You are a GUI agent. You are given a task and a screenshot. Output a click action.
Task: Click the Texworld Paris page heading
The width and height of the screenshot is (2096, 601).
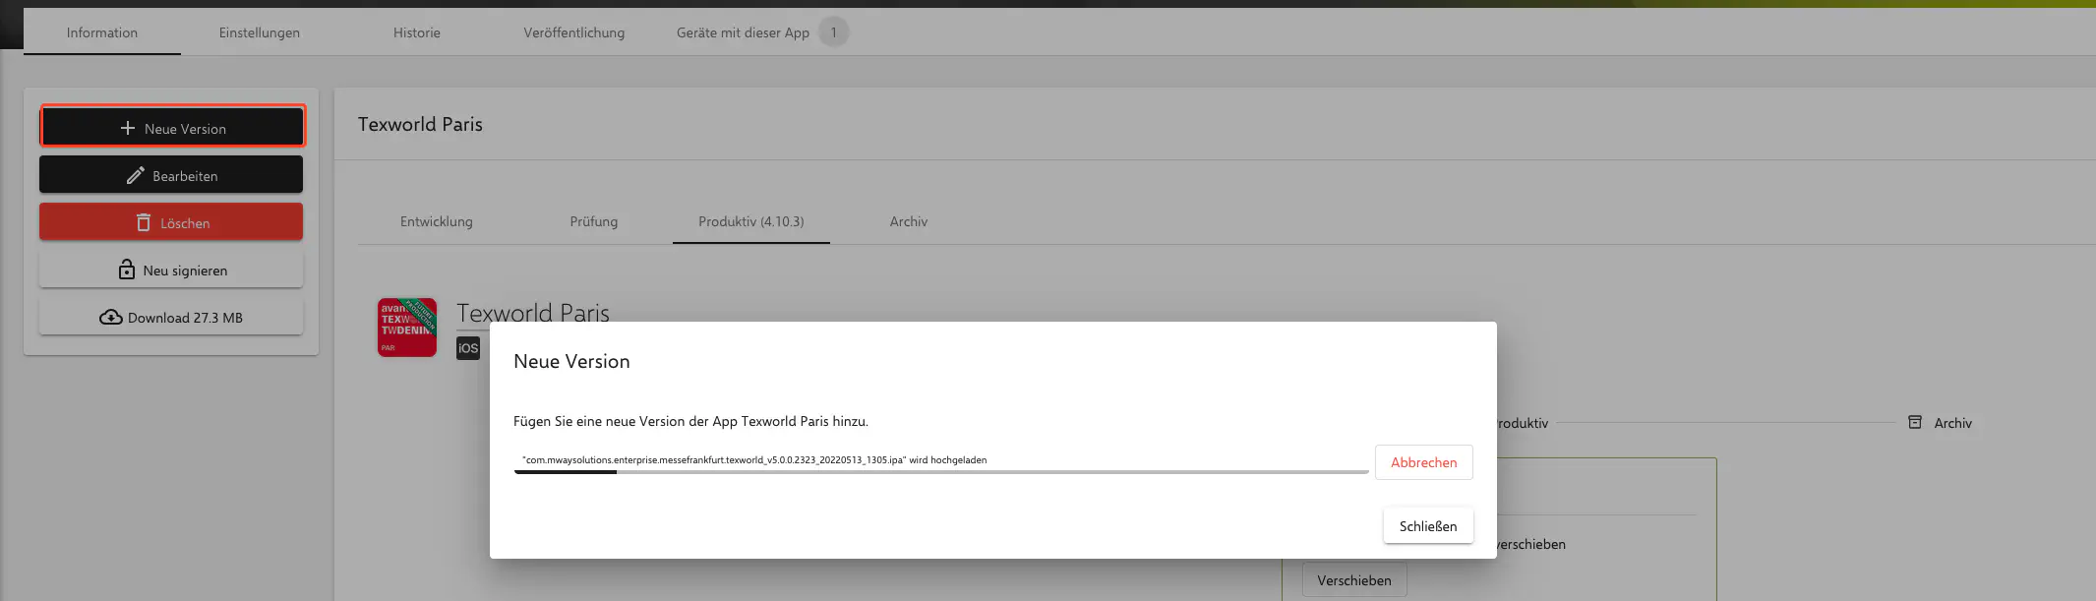(420, 124)
